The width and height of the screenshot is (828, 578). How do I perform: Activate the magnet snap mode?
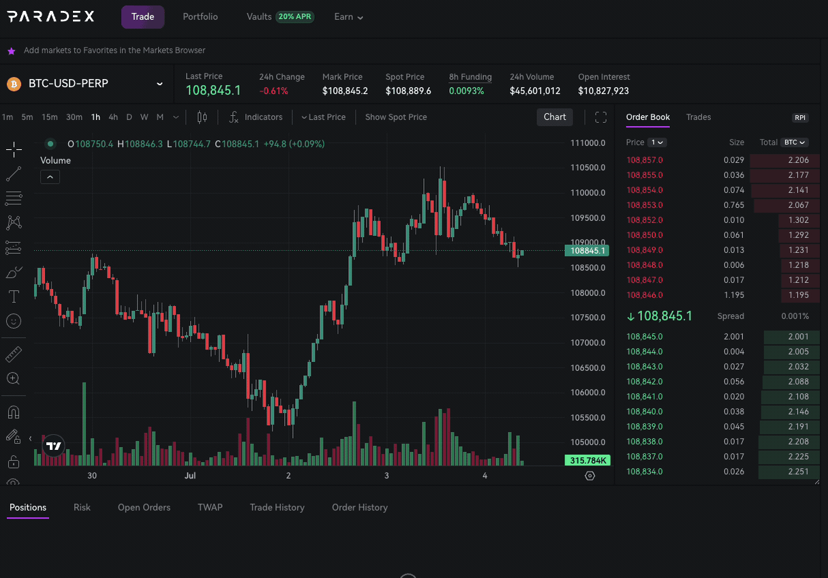[x=14, y=412]
